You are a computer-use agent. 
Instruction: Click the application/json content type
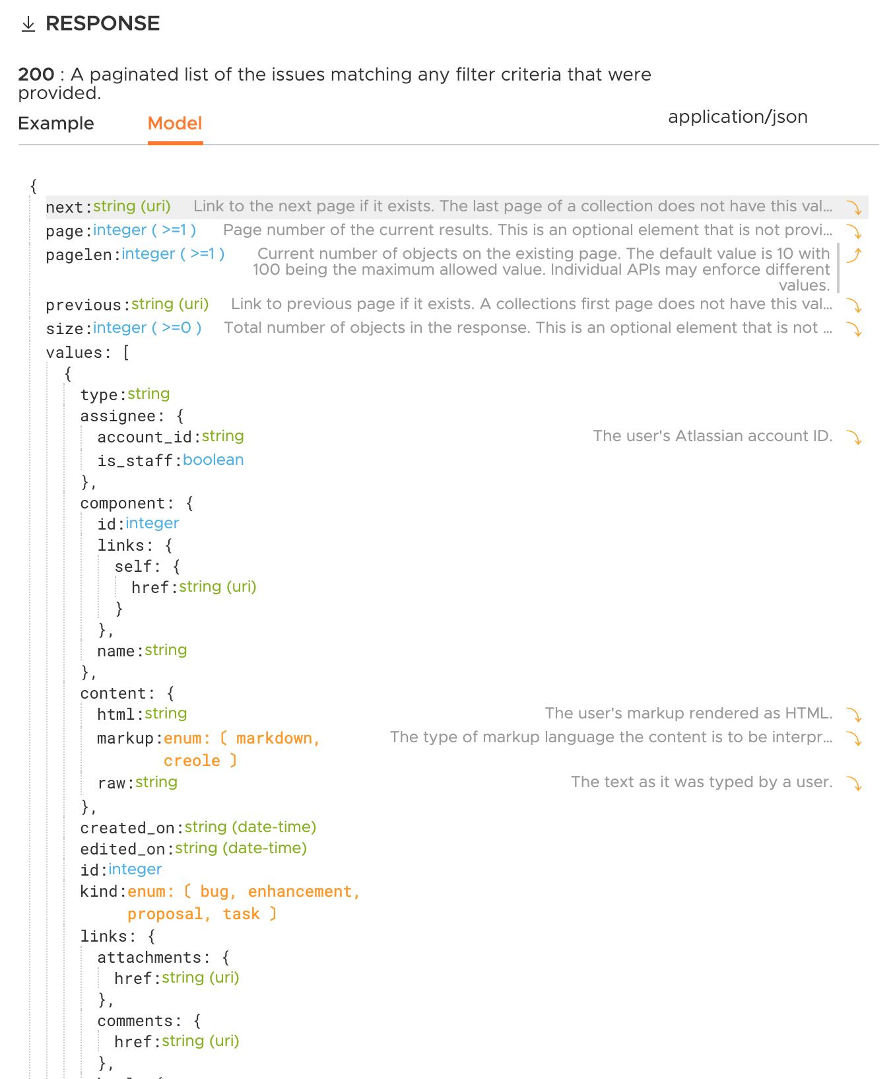click(737, 117)
